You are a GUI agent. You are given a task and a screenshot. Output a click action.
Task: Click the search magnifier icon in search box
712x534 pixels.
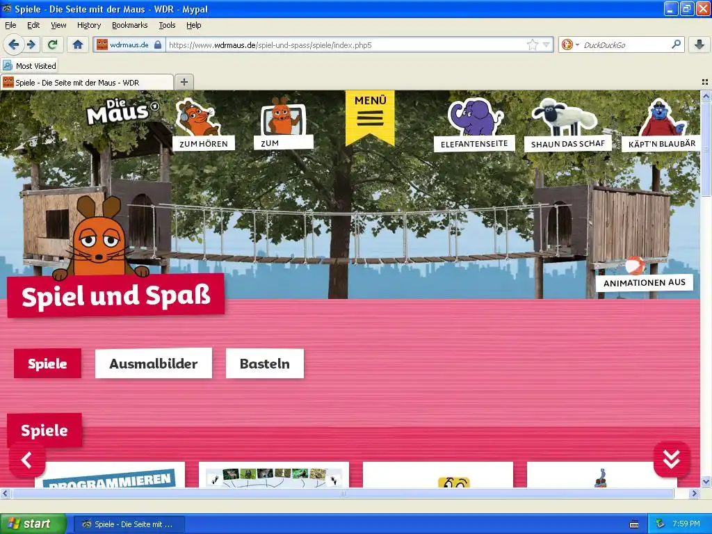676,44
